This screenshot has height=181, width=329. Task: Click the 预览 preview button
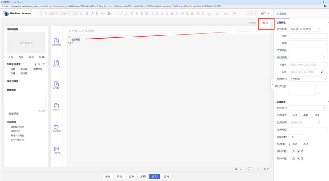(x=120, y=176)
